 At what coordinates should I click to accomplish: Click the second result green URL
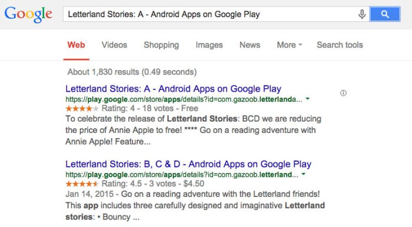[182, 175]
